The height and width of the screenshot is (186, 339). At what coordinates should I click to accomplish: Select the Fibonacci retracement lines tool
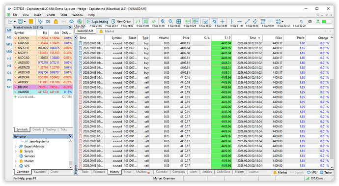[x=263, y=22]
